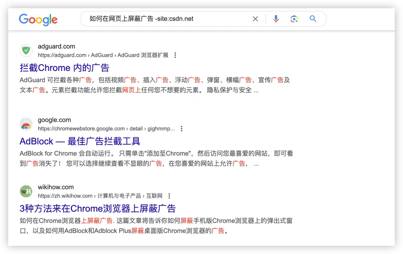The image size is (403, 254).
Task: Open the AdBlock — 最佳广告拦截工具 result
Action: (x=80, y=141)
